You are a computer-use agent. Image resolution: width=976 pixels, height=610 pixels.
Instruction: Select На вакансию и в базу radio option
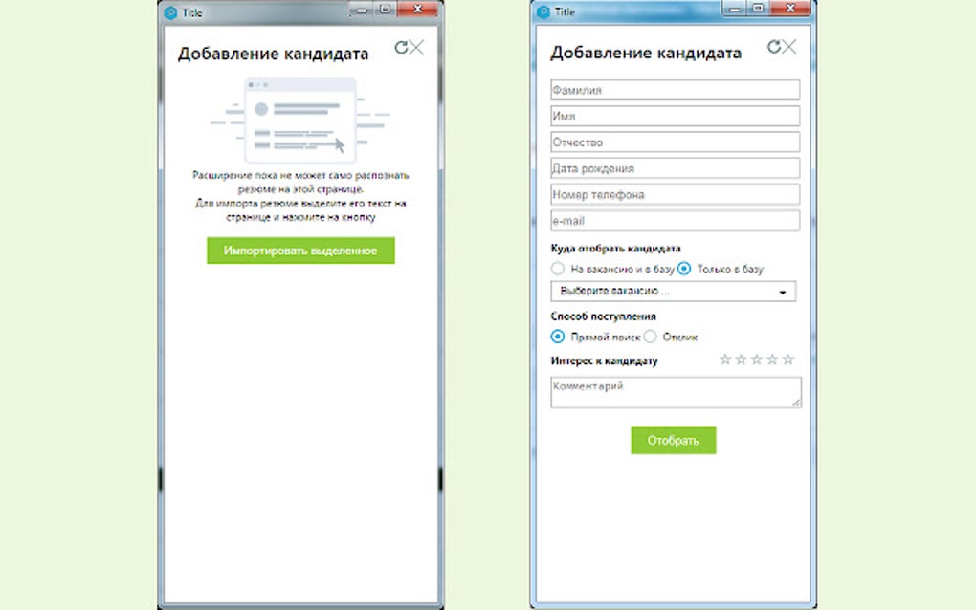(558, 269)
